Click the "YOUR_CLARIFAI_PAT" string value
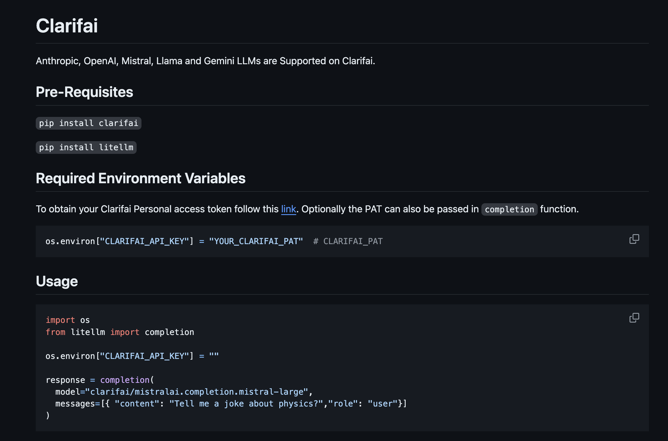This screenshot has width=668, height=441. (x=256, y=241)
